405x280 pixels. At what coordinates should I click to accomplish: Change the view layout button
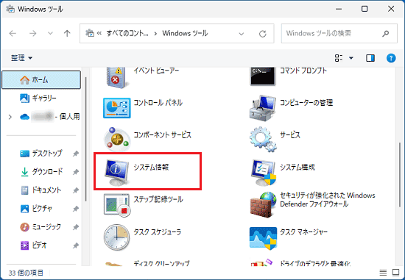tap(339, 58)
